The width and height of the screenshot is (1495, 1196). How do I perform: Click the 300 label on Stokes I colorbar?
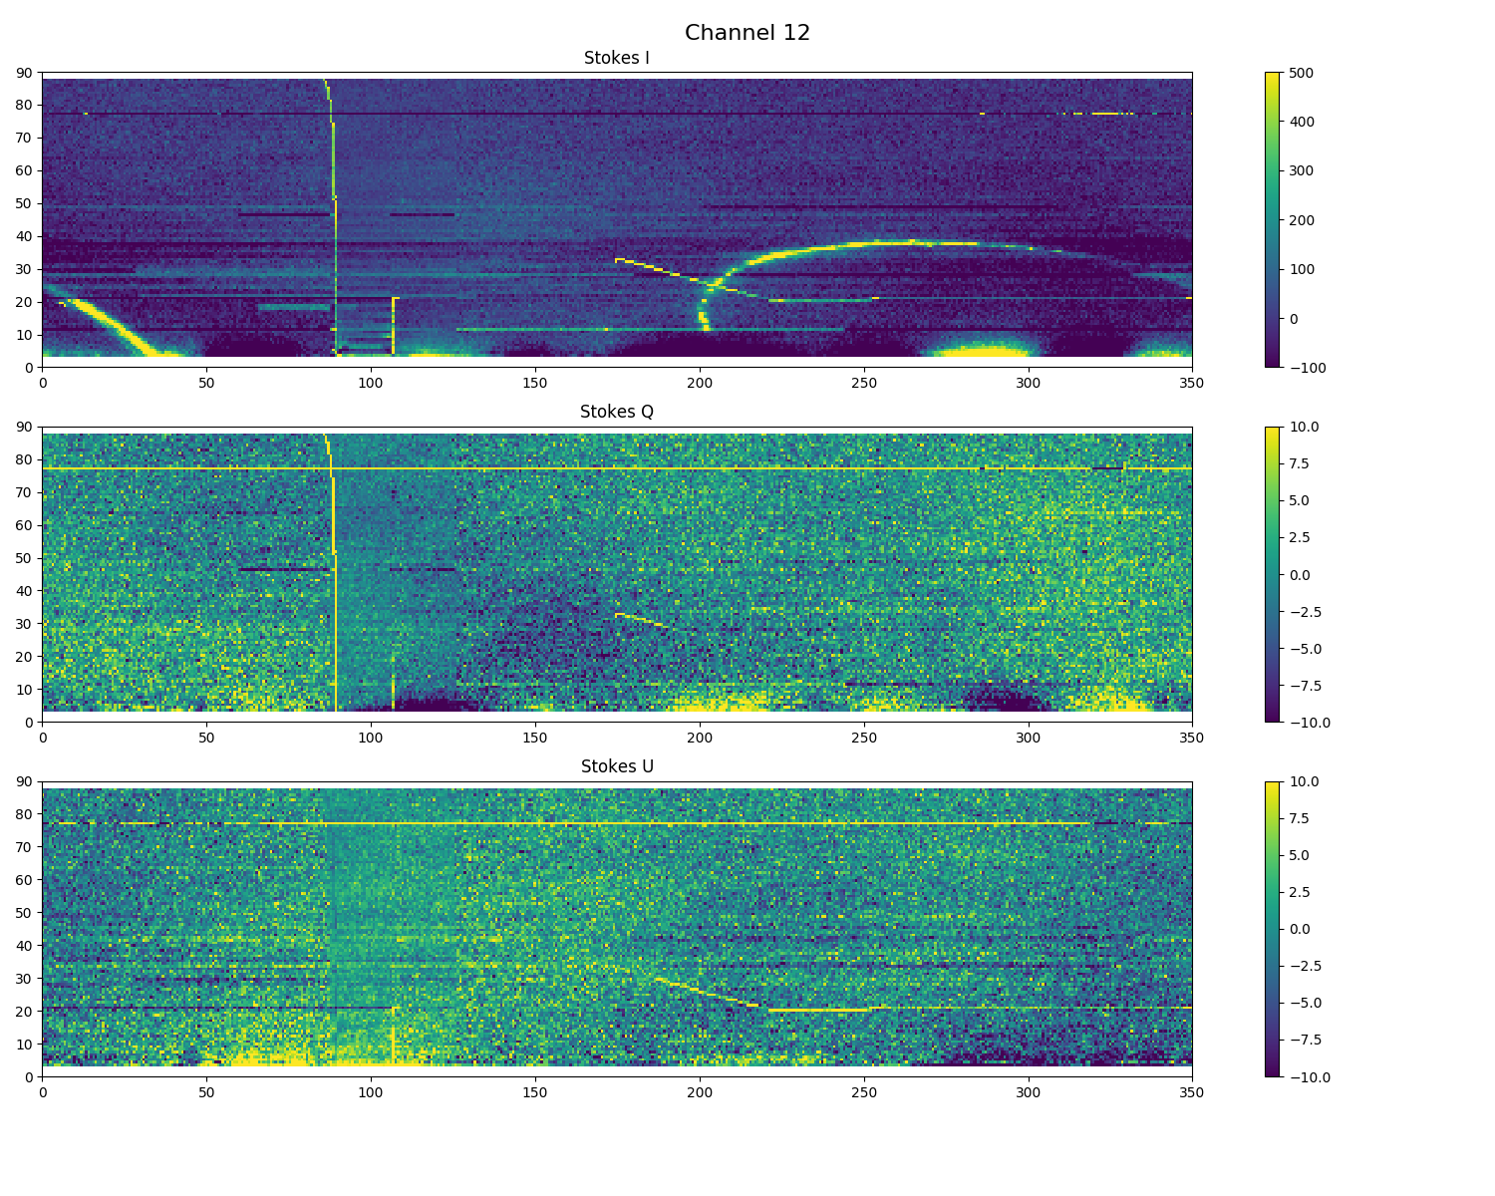1301,170
